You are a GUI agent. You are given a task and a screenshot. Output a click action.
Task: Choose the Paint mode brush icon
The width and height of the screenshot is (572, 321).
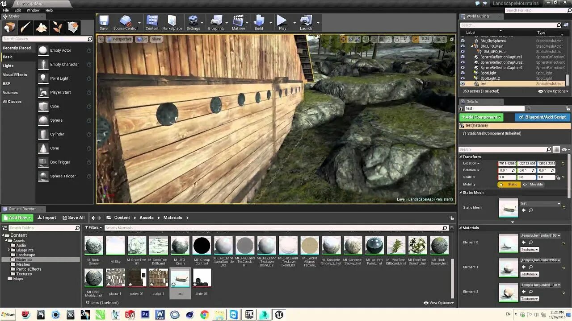(x=25, y=28)
